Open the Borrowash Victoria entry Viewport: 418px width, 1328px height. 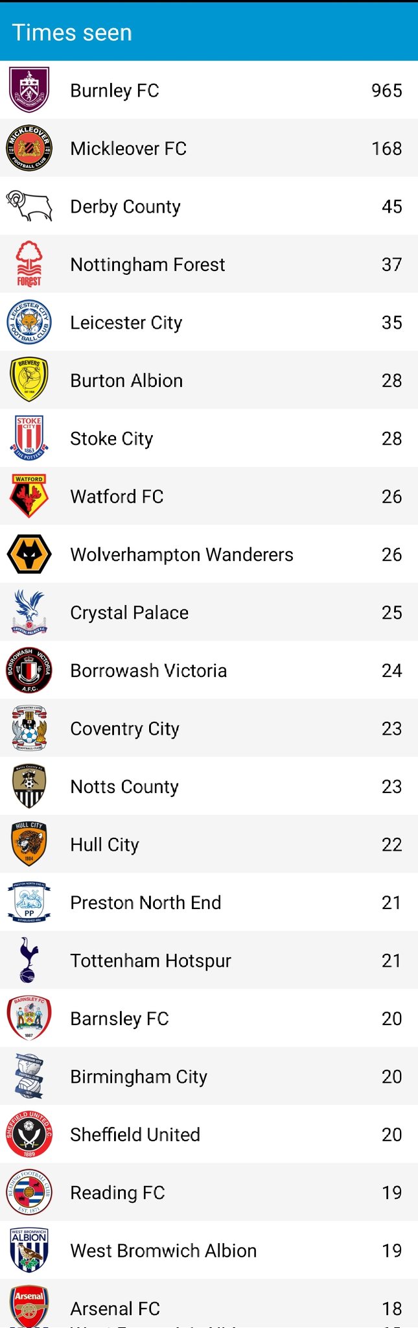coord(209,670)
